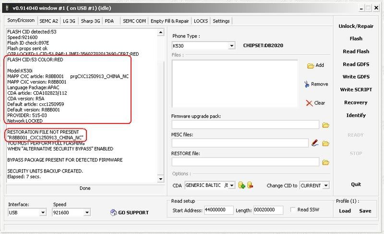Click the Recovery button
The height and width of the screenshot is (234, 384).
point(356,102)
